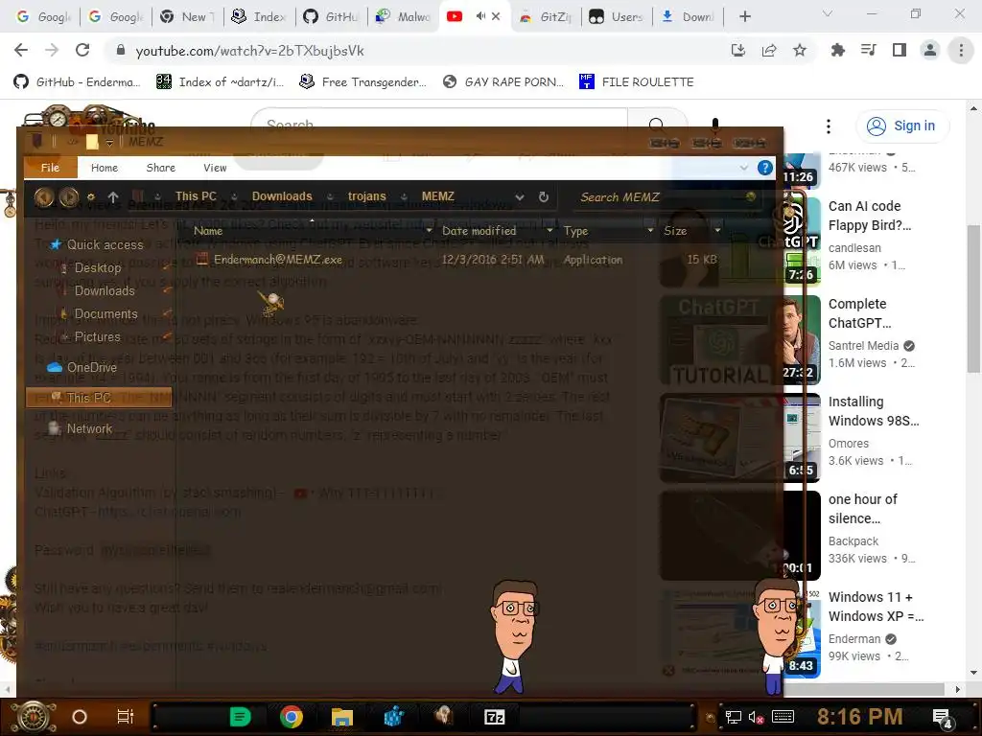Viewport: 982px width, 736px height.
Task: Open the File tab in Explorer
Action: pos(50,167)
